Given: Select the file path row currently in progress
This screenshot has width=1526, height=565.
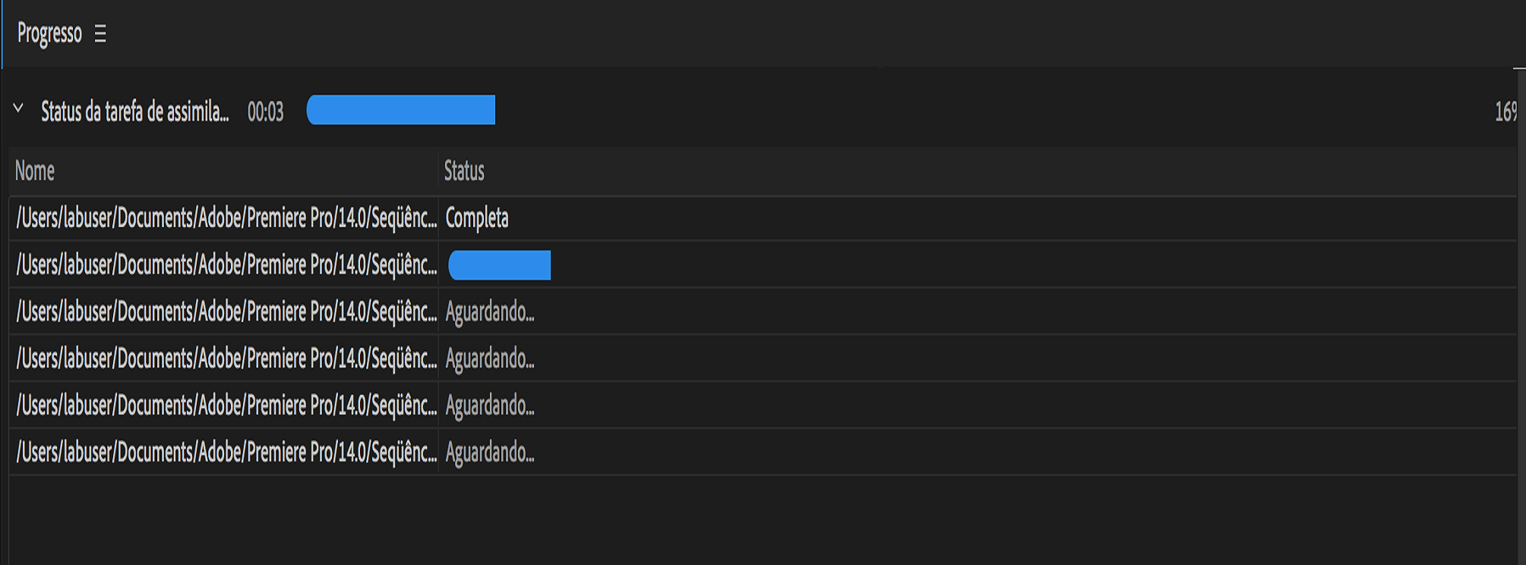Looking at the screenshot, I should pos(226,265).
